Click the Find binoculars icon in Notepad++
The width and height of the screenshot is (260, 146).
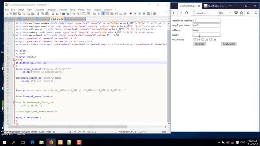(x=63, y=13)
